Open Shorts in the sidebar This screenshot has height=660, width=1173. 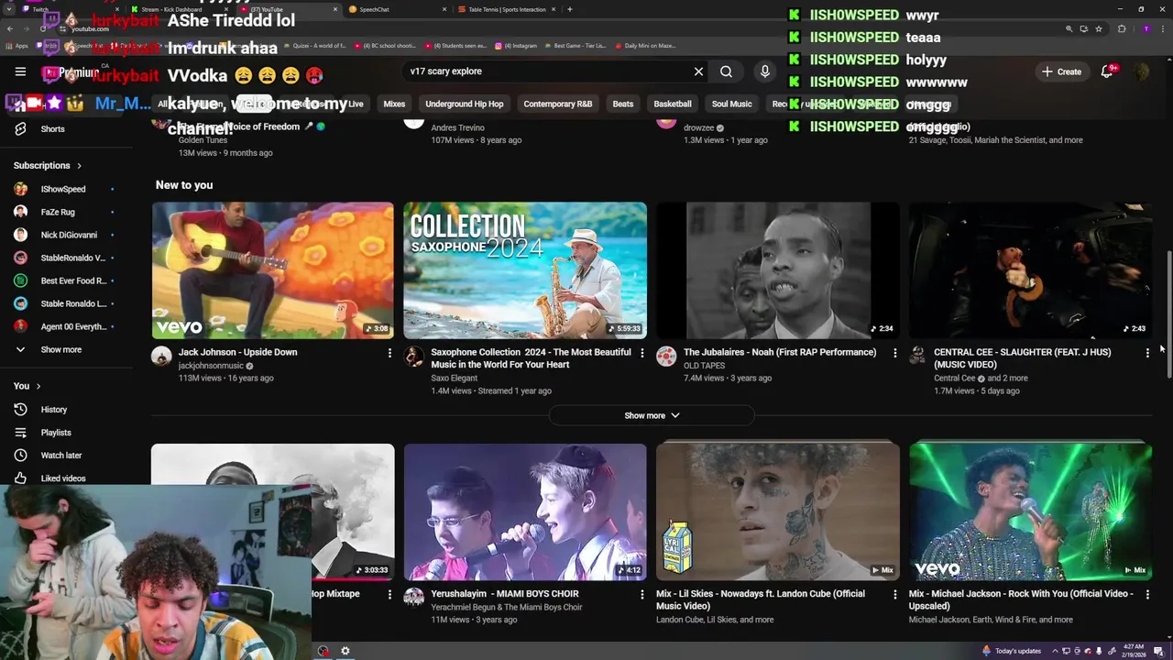click(x=64, y=129)
